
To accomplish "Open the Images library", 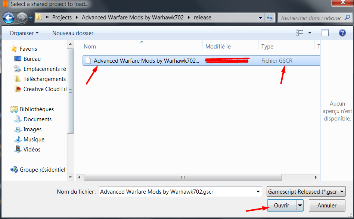I will tap(32, 129).
